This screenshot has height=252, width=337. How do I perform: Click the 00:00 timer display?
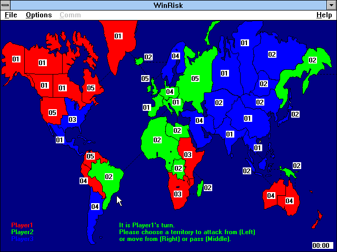coord(322,245)
